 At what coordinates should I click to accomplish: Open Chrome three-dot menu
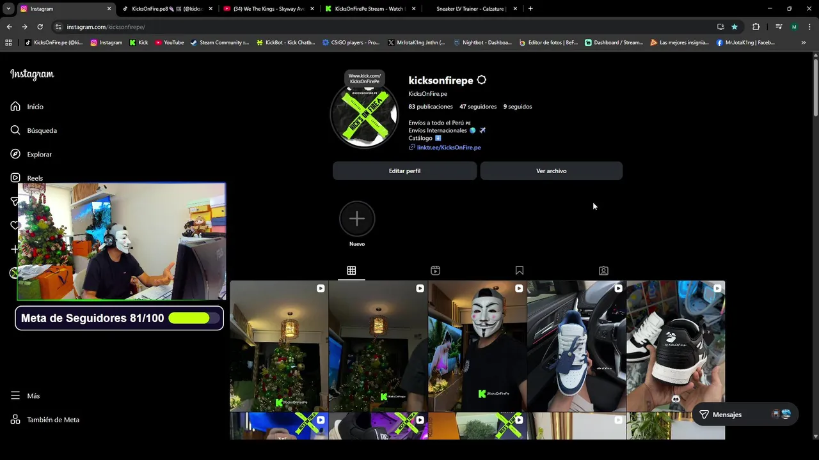(x=809, y=27)
